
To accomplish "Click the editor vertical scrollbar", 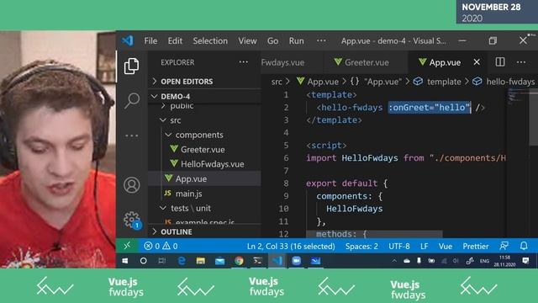I will coord(533,117).
